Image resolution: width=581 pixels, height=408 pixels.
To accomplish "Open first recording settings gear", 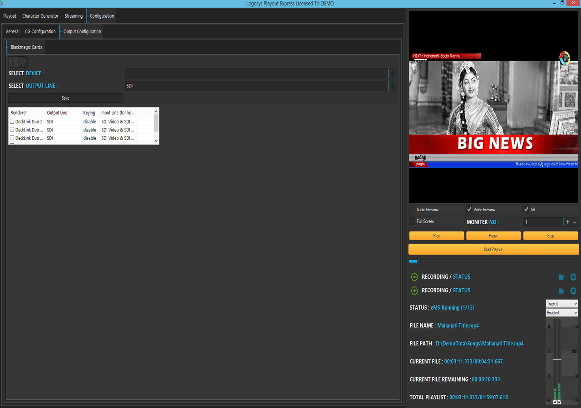I will coord(573,277).
